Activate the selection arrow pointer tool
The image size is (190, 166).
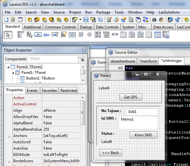[8, 35]
